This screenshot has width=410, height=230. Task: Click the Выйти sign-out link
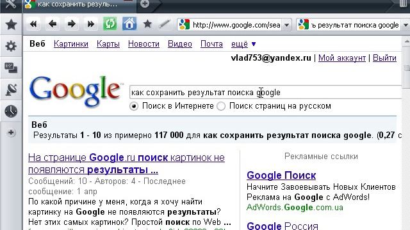(384, 58)
